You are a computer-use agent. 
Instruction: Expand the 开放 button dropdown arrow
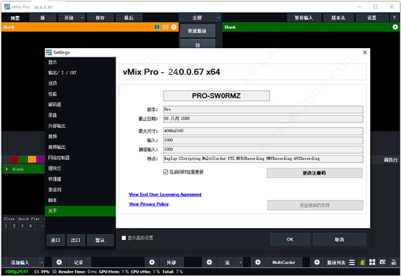tap(82, 17)
